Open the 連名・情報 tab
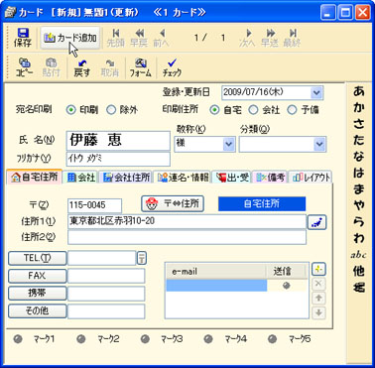The image size is (375, 368). coord(183,178)
